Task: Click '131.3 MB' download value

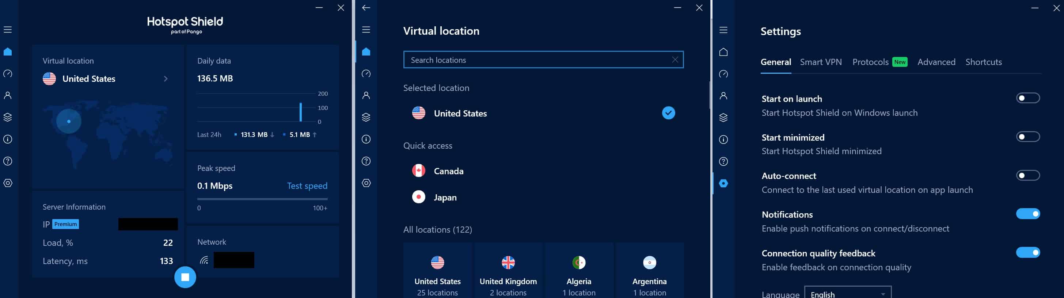Action: point(254,134)
